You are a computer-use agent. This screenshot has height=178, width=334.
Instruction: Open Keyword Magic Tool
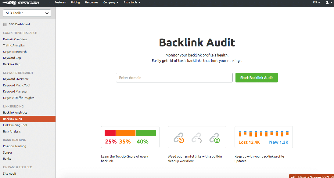click(x=16, y=85)
